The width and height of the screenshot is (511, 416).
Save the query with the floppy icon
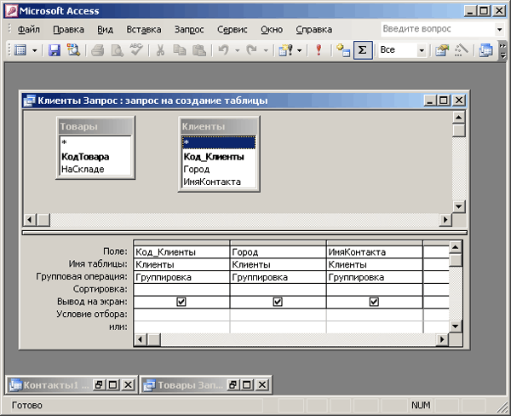(x=55, y=50)
